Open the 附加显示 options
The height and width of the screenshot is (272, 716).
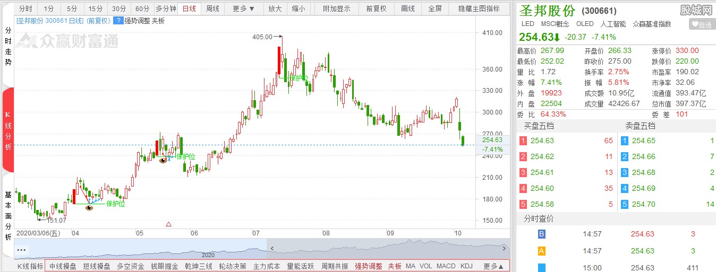coord(337,8)
